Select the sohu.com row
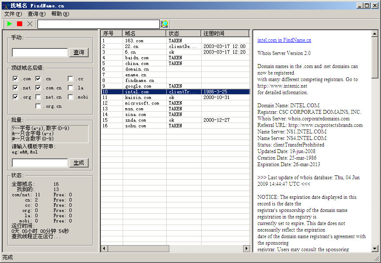 click(175, 126)
